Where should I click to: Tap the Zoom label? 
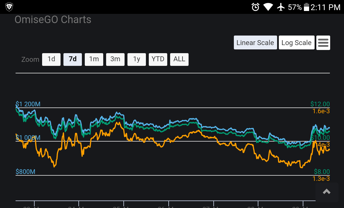pos(30,59)
